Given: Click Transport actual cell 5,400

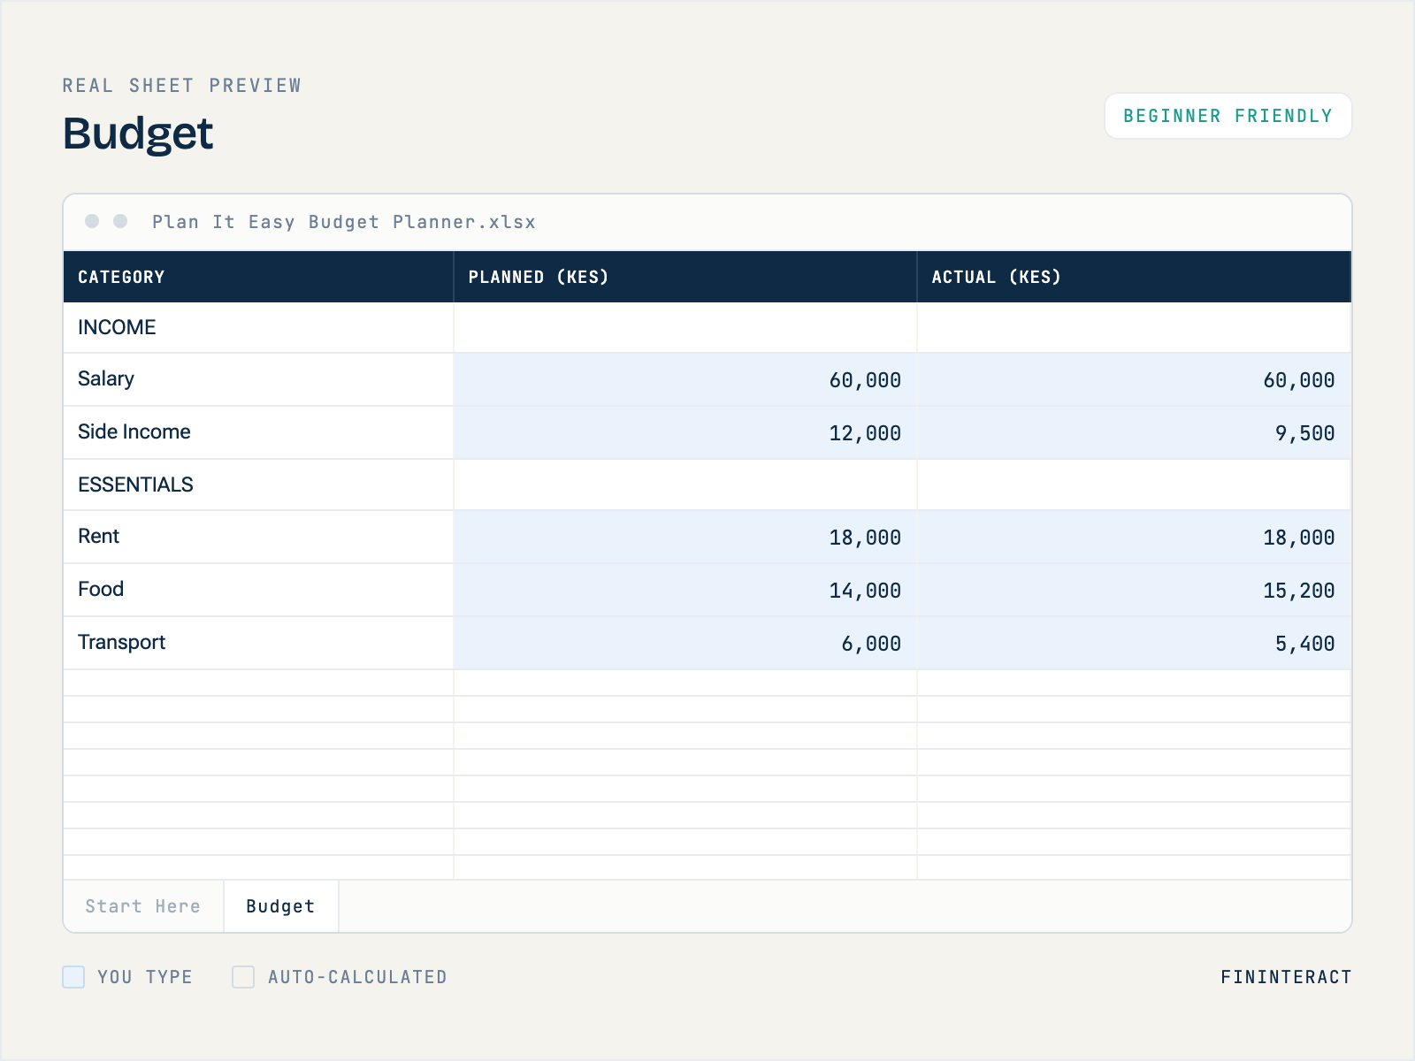Looking at the screenshot, I should (1134, 644).
